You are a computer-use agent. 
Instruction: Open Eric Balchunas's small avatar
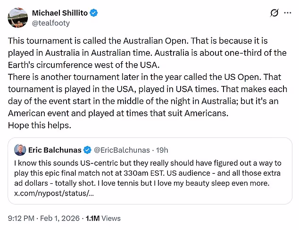[20, 150]
